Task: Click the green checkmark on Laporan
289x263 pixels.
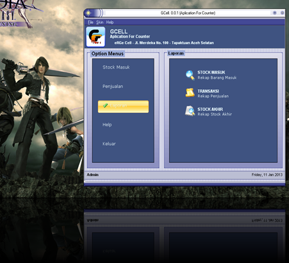Action: click(x=105, y=105)
